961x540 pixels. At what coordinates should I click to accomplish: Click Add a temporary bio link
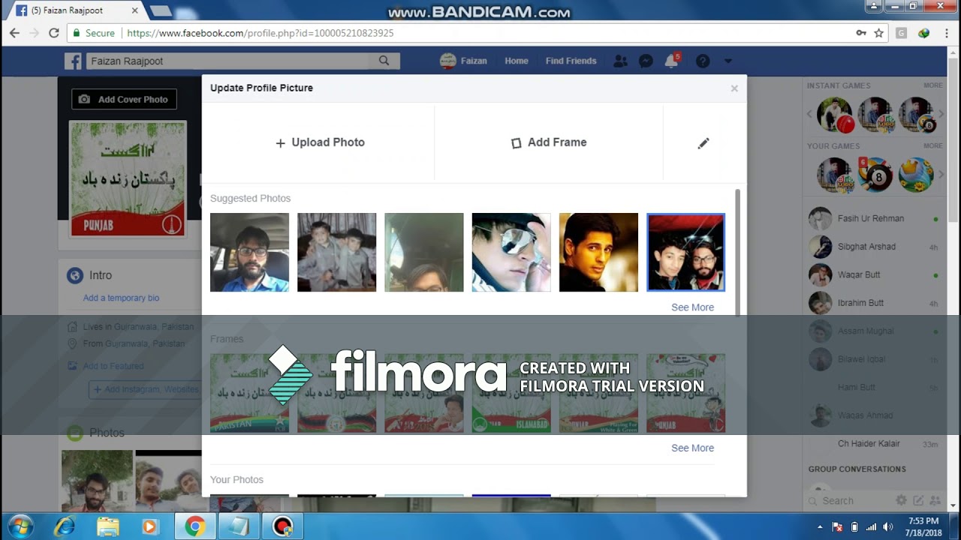[121, 298]
